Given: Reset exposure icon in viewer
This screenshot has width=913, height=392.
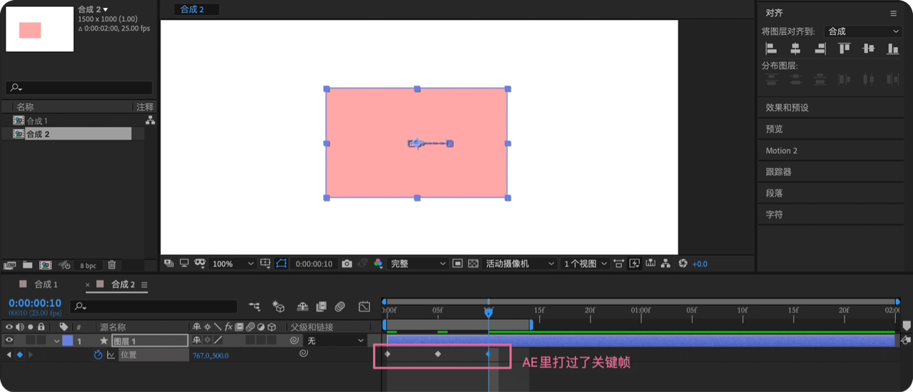Looking at the screenshot, I should click(683, 264).
